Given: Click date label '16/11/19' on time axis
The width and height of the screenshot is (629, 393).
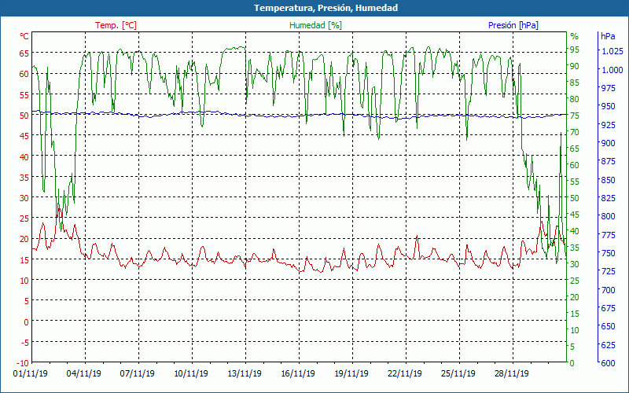Looking at the screenshot, I should click(x=298, y=374).
